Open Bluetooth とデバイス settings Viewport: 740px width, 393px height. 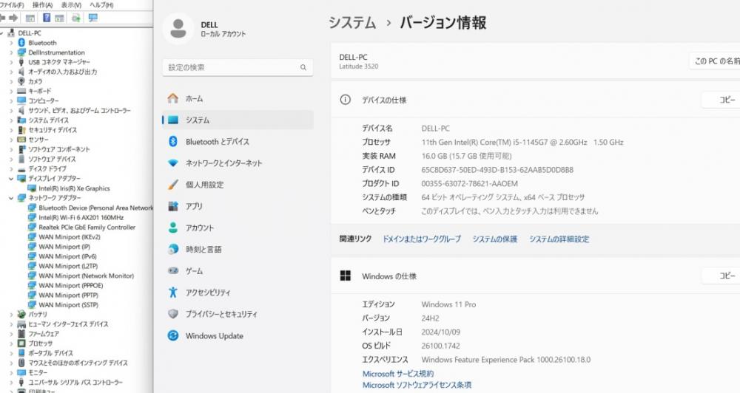click(238, 141)
